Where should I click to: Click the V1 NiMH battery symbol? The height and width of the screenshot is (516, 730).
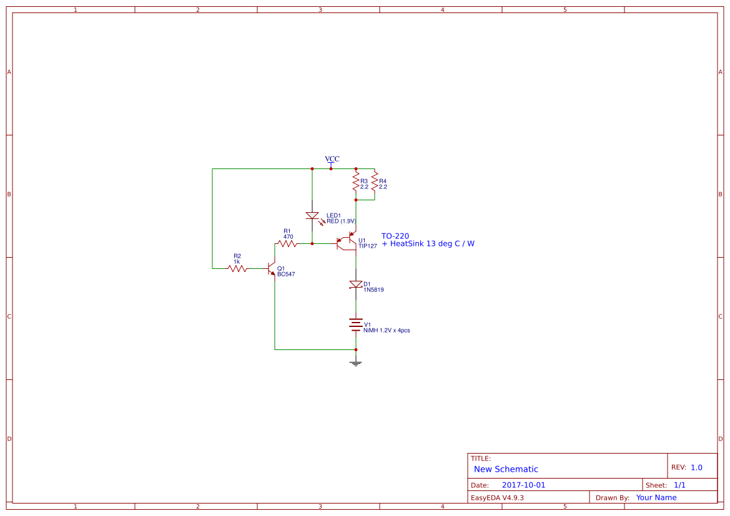click(355, 324)
